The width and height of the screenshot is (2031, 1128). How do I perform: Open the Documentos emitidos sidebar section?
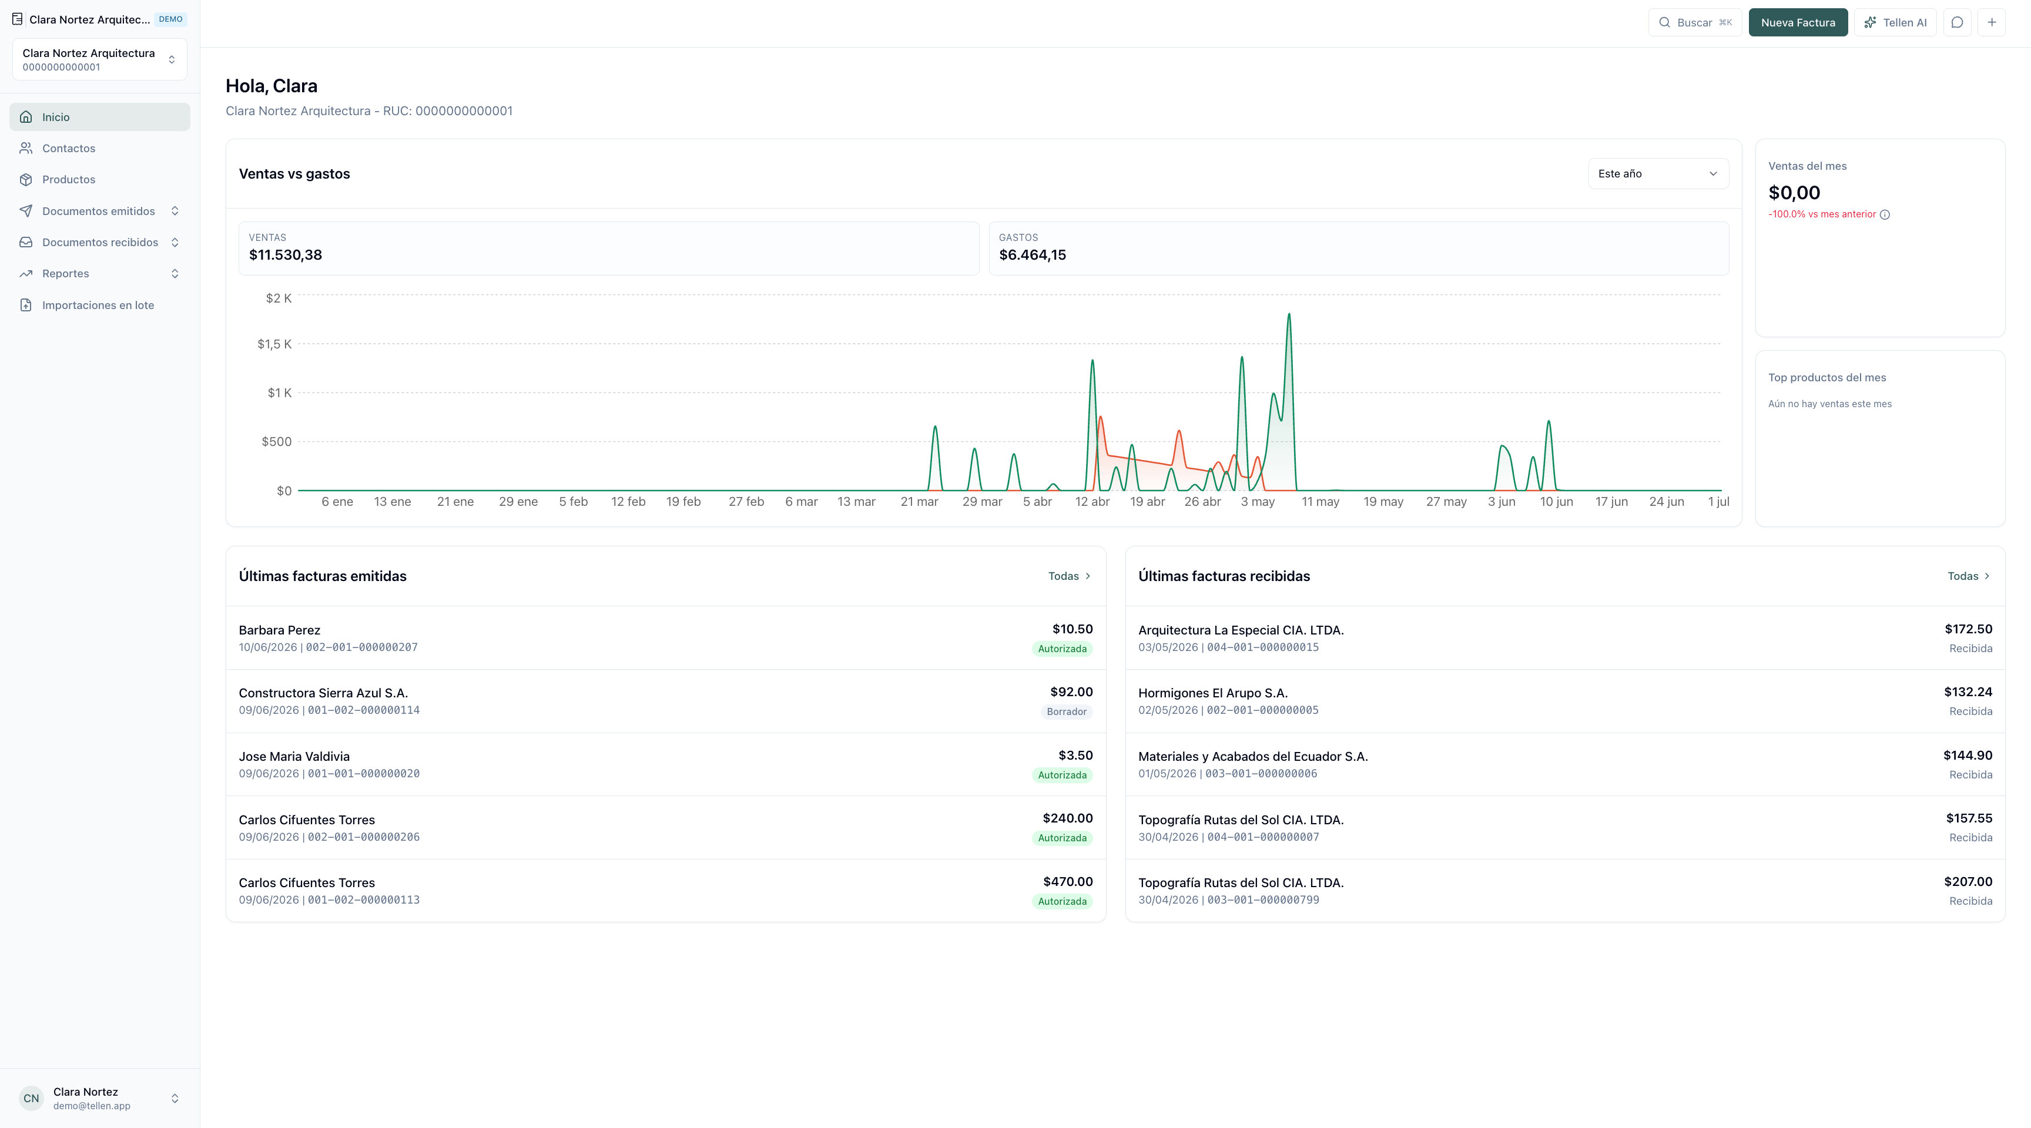(99, 211)
